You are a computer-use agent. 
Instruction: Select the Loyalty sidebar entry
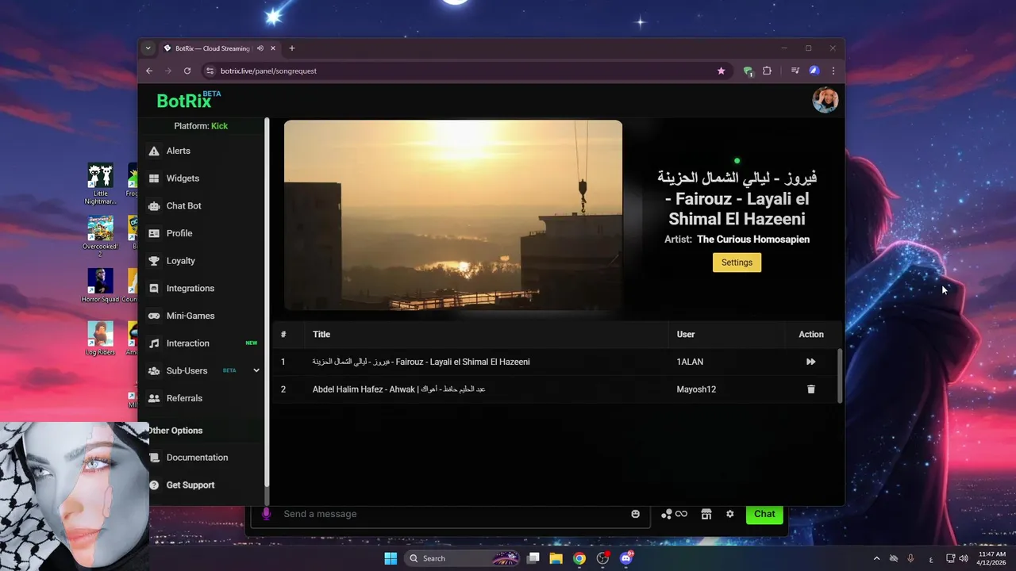click(202, 261)
